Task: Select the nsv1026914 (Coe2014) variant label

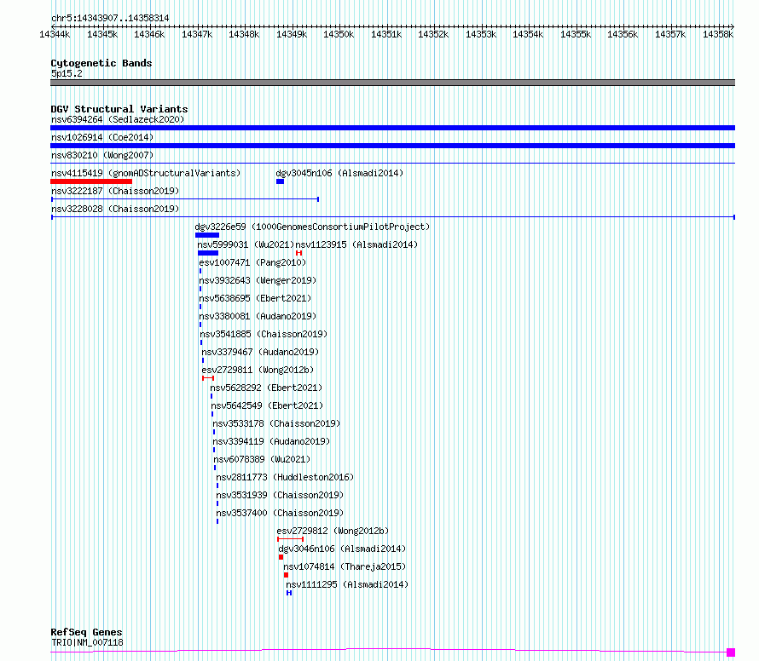Action: click(x=102, y=137)
